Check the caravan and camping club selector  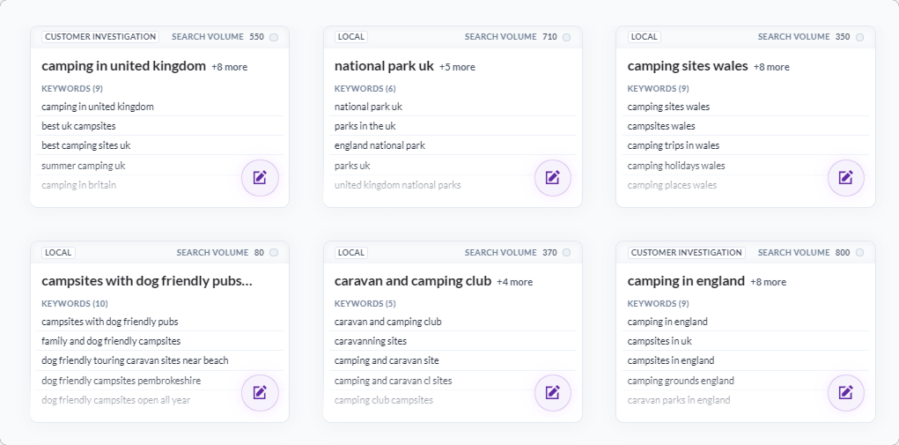(x=566, y=252)
